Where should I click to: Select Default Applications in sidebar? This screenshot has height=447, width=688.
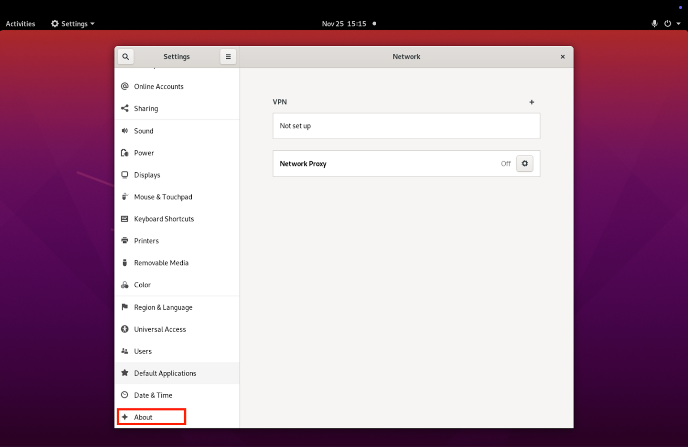click(x=165, y=373)
